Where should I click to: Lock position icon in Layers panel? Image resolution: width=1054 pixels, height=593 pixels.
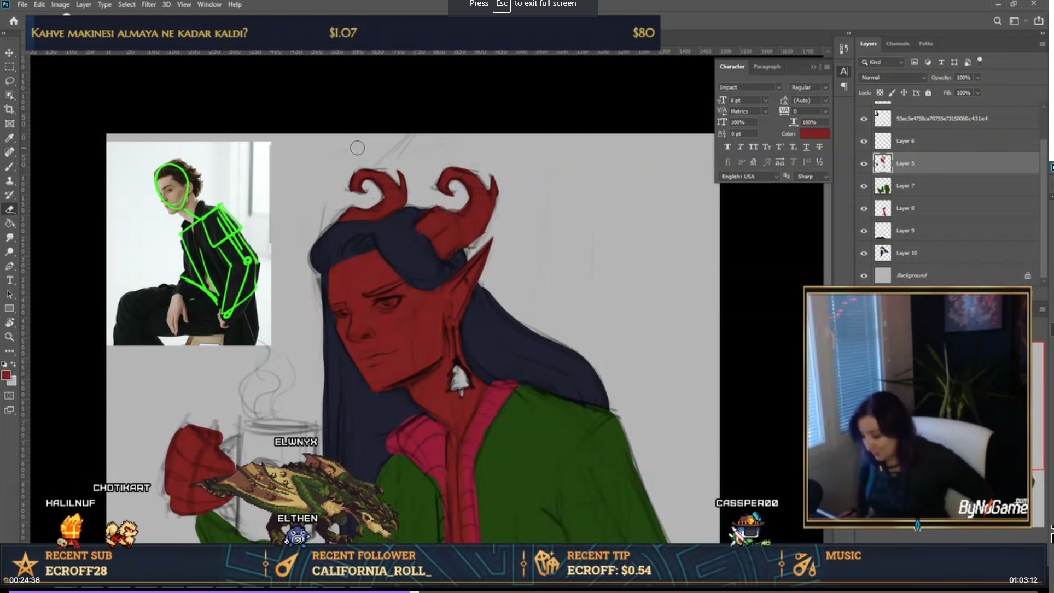[x=904, y=93]
